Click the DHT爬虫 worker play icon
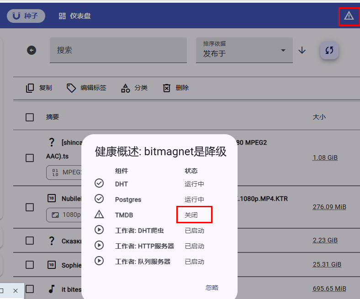Image resolution: width=360 pixels, height=299 pixels. [x=99, y=230]
